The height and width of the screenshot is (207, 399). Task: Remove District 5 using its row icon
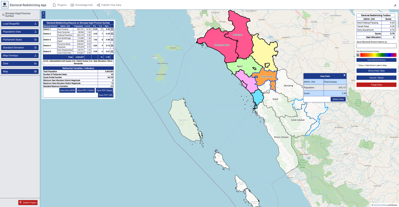click(x=112, y=52)
